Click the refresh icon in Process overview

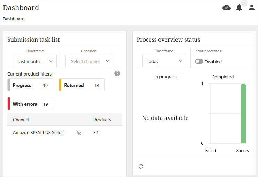pos(141,166)
